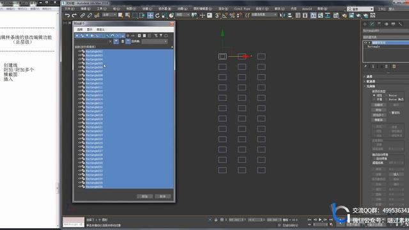The width and height of the screenshot is (409, 230).
Task: Open Select by Name from main toolbar
Action: [x=128, y=15]
